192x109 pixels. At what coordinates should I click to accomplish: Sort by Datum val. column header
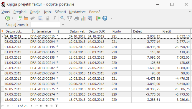tap(77, 31)
